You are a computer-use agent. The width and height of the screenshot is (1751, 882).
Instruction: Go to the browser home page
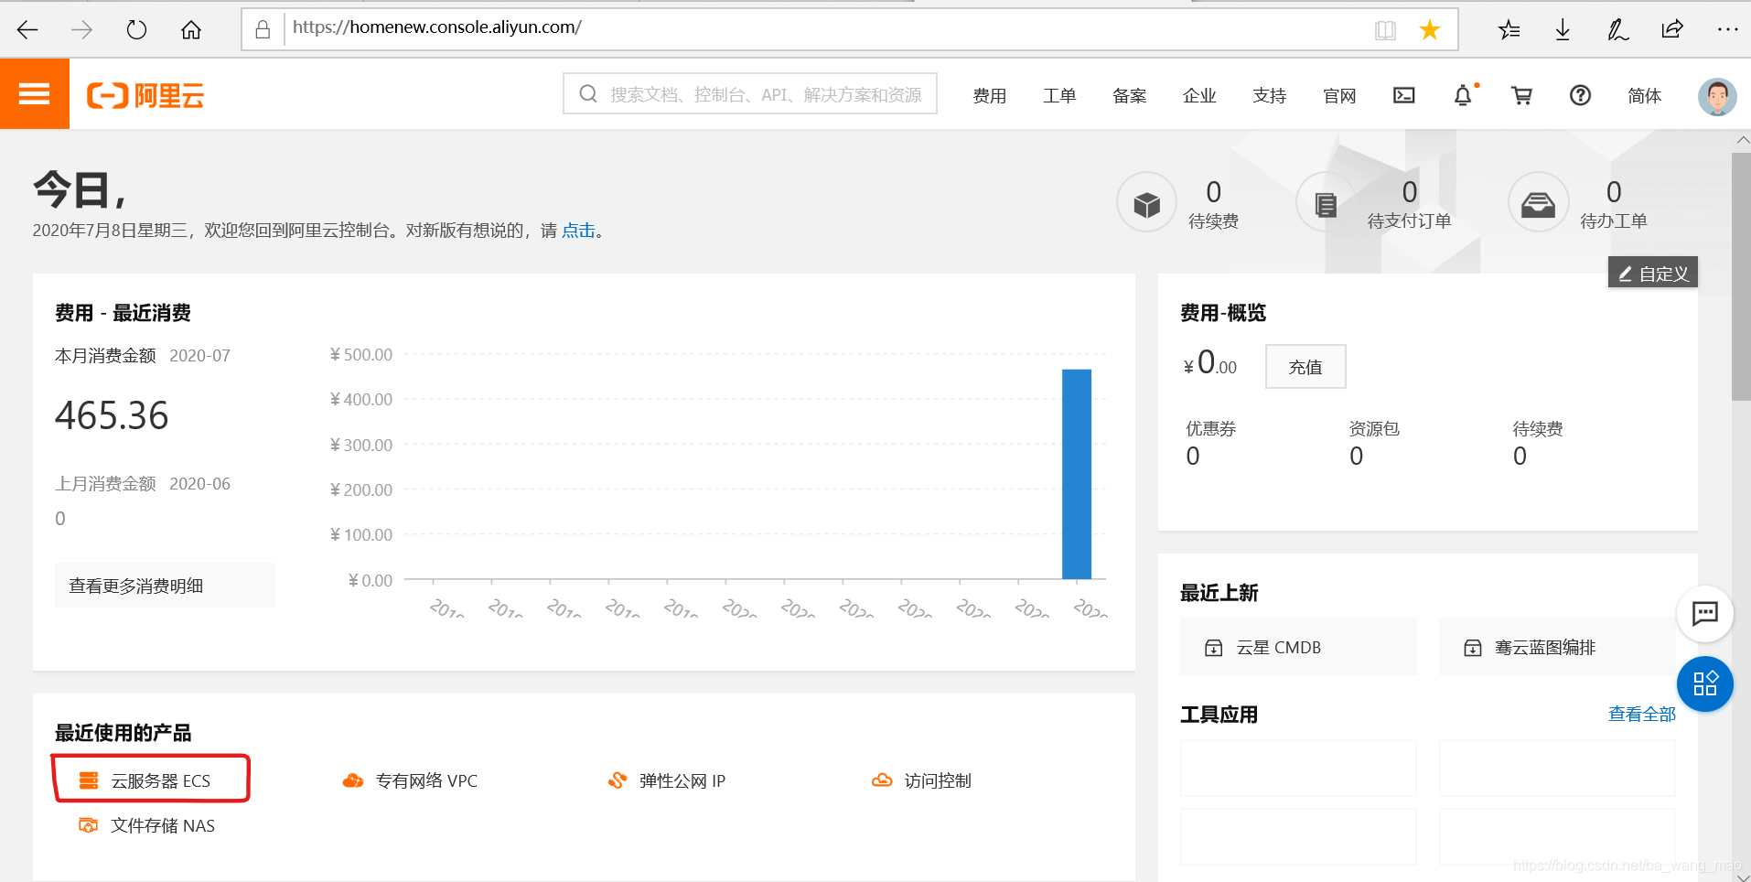tap(191, 30)
